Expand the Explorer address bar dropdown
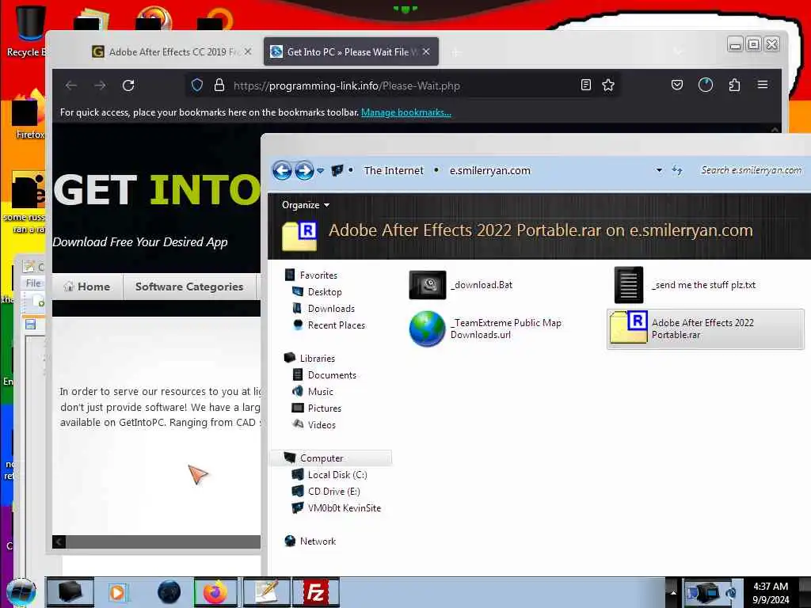This screenshot has width=811, height=608. [659, 170]
